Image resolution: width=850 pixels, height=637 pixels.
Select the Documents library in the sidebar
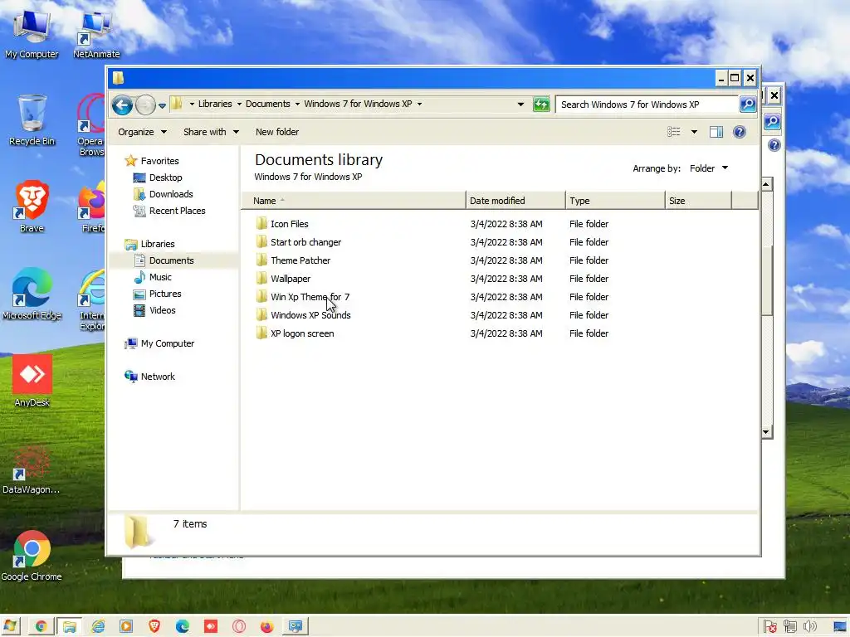tap(171, 260)
